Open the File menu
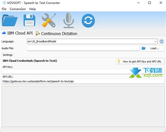Viewport: 166px width, 132px height. click(4, 9)
